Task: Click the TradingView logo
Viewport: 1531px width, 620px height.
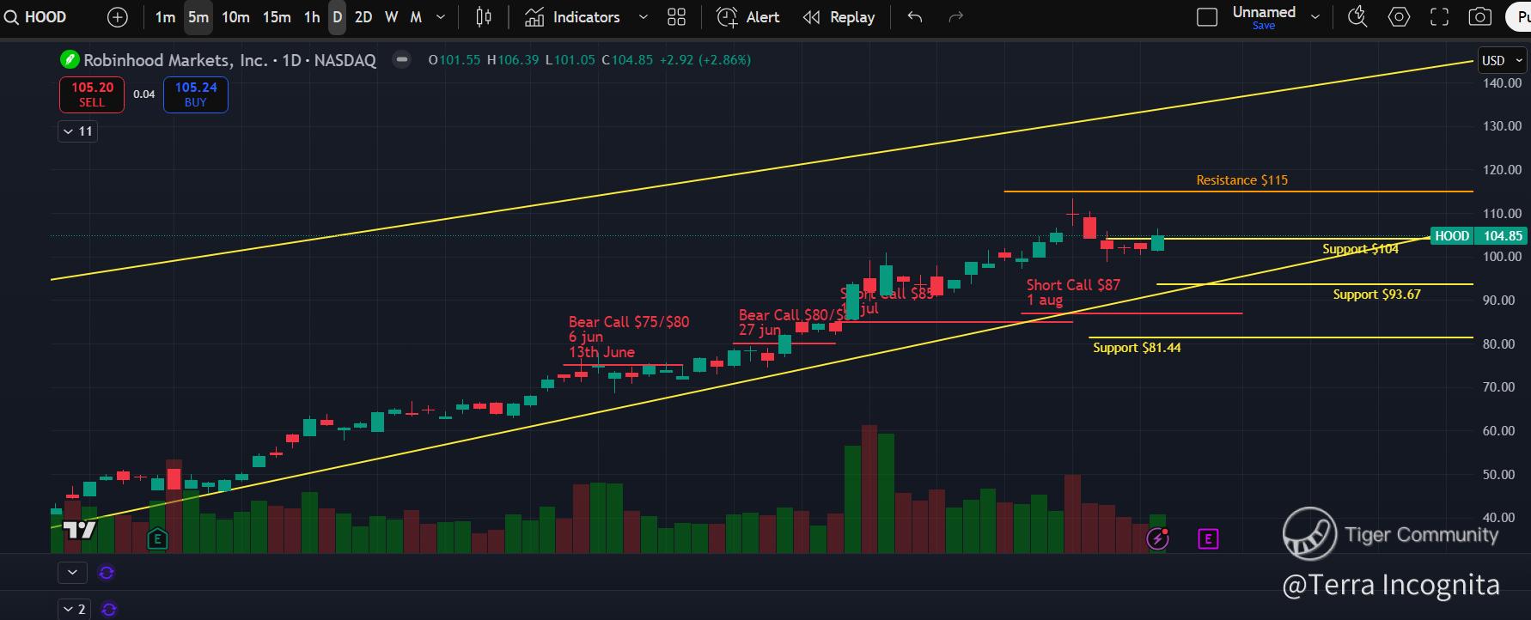Action: 80,530
